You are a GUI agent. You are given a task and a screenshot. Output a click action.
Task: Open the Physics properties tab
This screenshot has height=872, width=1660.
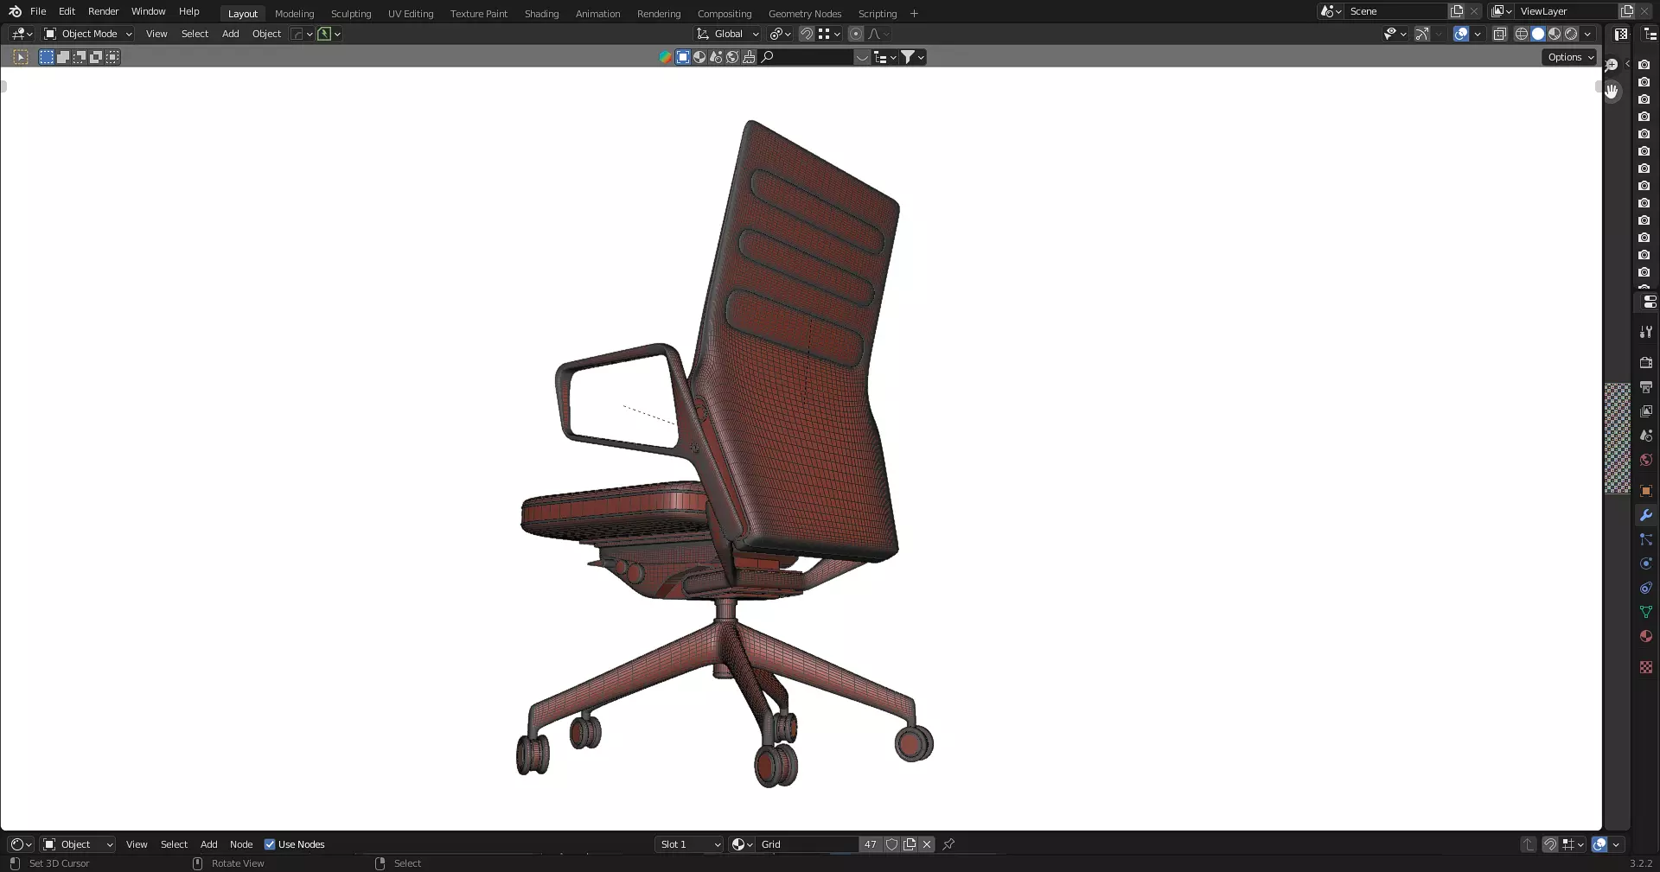[x=1646, y=563]
